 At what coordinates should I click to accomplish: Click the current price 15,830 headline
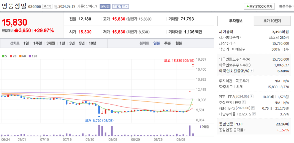point(14,22)
